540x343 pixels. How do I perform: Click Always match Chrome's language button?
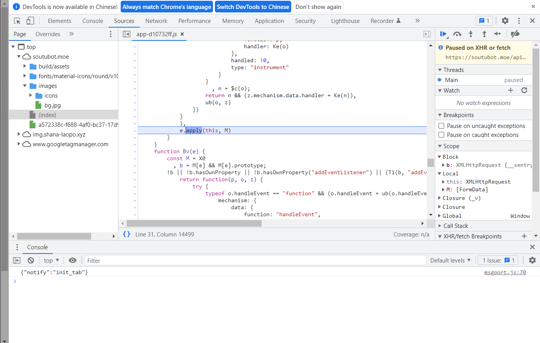167,7
